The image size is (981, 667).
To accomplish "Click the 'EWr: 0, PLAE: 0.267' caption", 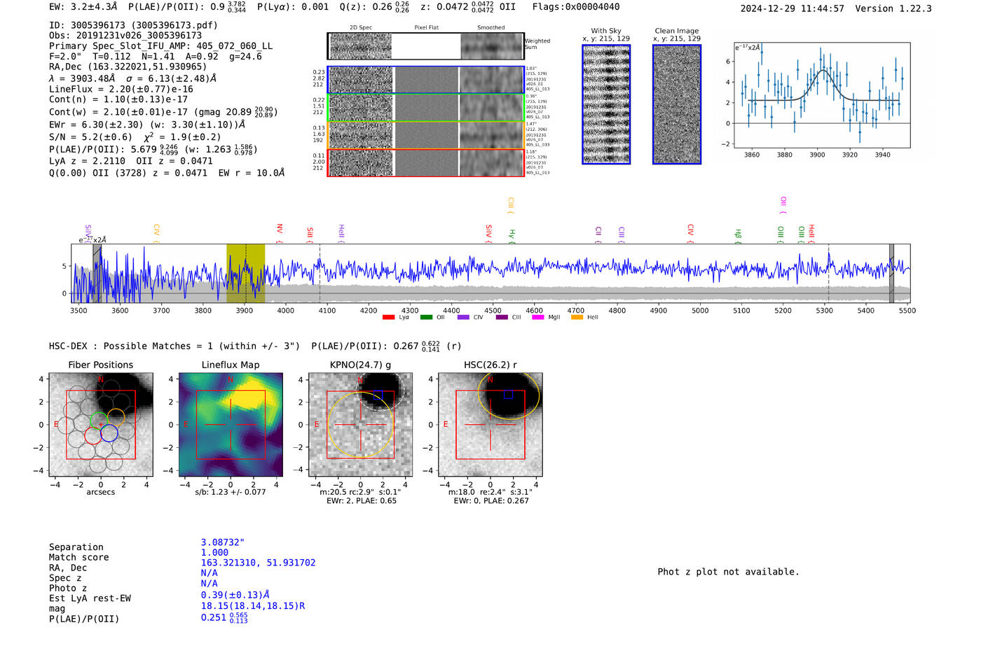I will pos(491,501).
